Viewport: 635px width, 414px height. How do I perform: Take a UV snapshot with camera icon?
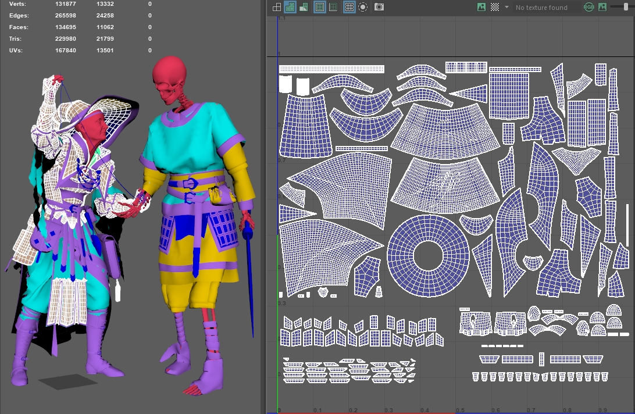(379, 7)
